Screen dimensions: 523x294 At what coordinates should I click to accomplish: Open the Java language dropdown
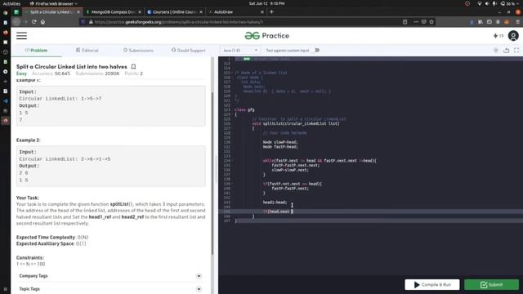coord(240,51)
